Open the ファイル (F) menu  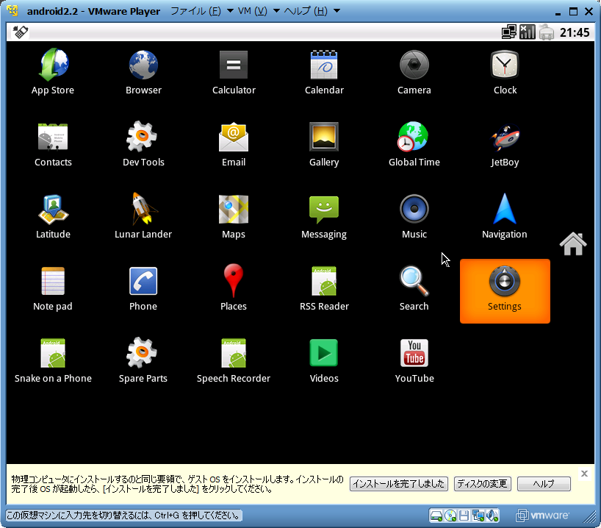(x=195, y=11)
